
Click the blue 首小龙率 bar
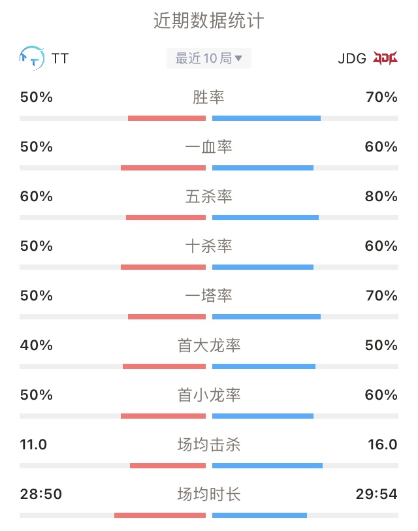coord(263,416)
